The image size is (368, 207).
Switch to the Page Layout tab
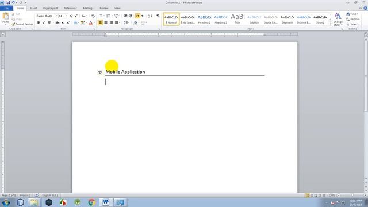point(50,8)
